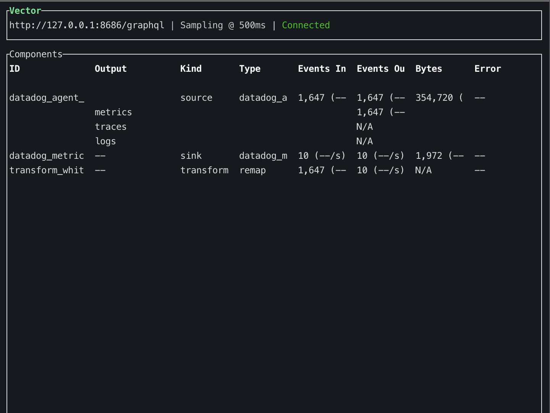Image resolution: width=550 pixels, height=413 pixels.
Task: Select the metrics output row
Action: tap(113, 112)
